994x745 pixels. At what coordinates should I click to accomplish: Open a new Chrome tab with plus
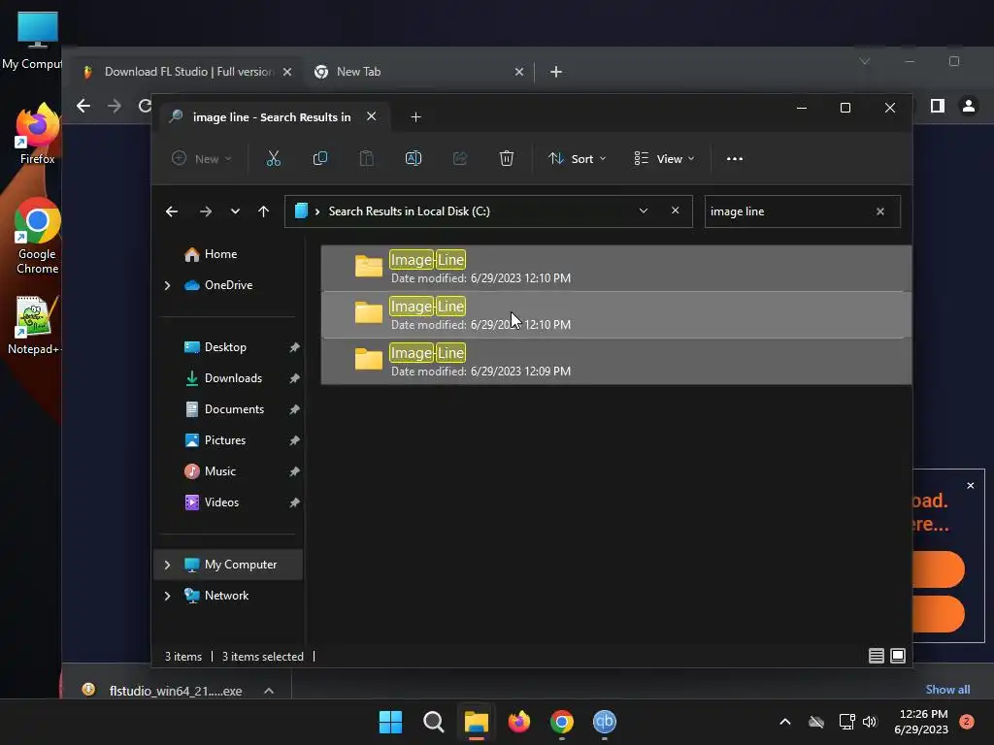[x=556, y=72]
